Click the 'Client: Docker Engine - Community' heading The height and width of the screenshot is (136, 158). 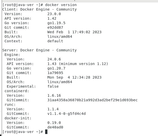pyautogui.click(x=39, y=9)
